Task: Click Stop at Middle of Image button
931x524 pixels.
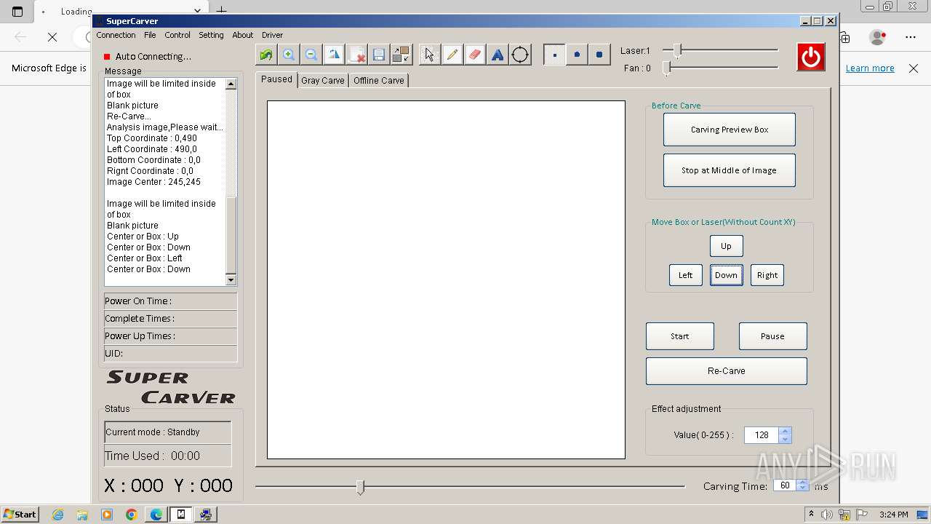Action: 730,170
